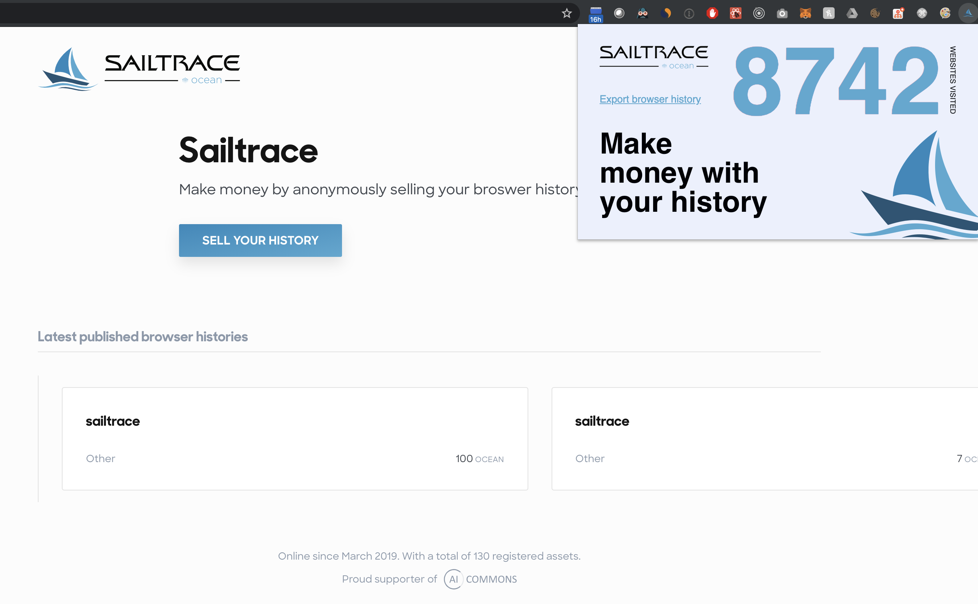Click the Export browser history link
978x604 pixels.
[650, 99]
